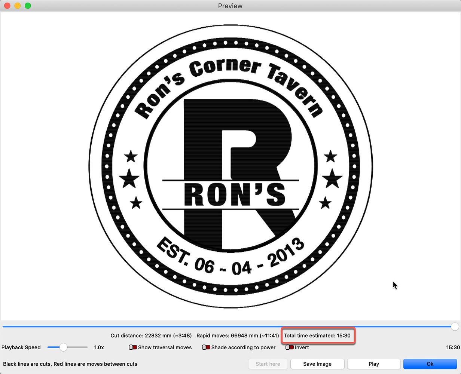Click the RON'S banner text in preview
Screen dimensions: 461x374
click(235, 194)
